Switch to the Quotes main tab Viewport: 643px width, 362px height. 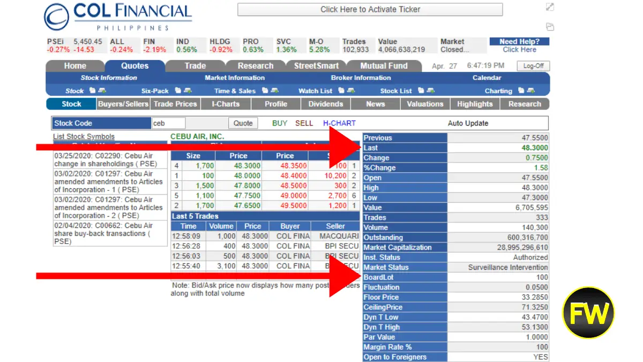click(135, 66)
